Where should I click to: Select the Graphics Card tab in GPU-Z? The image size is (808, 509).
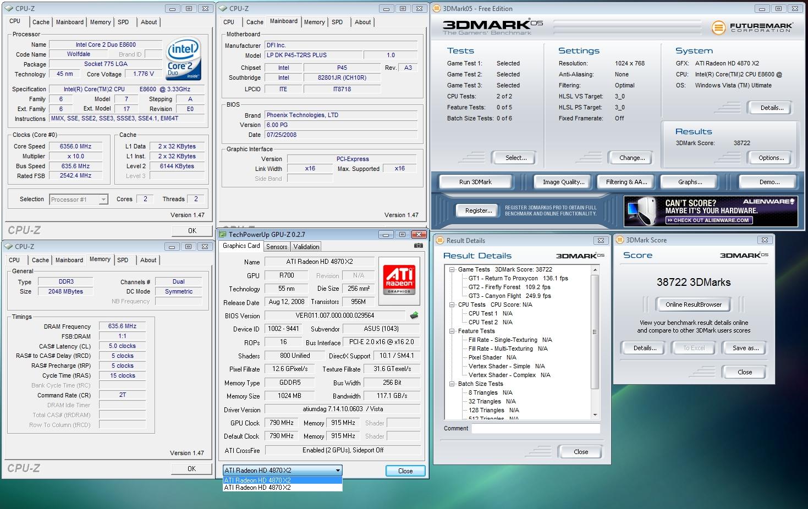[x=241, y=246]
